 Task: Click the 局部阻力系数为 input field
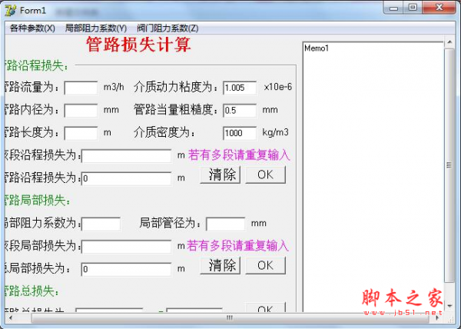tap(101, 224)
